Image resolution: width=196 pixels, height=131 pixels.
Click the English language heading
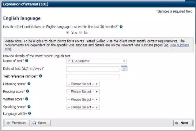(22, 18)
